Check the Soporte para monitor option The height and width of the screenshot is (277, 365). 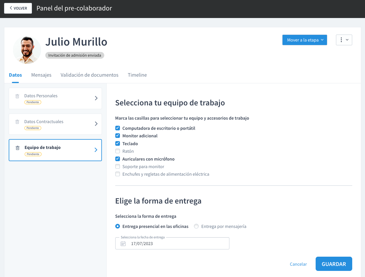click(118, 166)
